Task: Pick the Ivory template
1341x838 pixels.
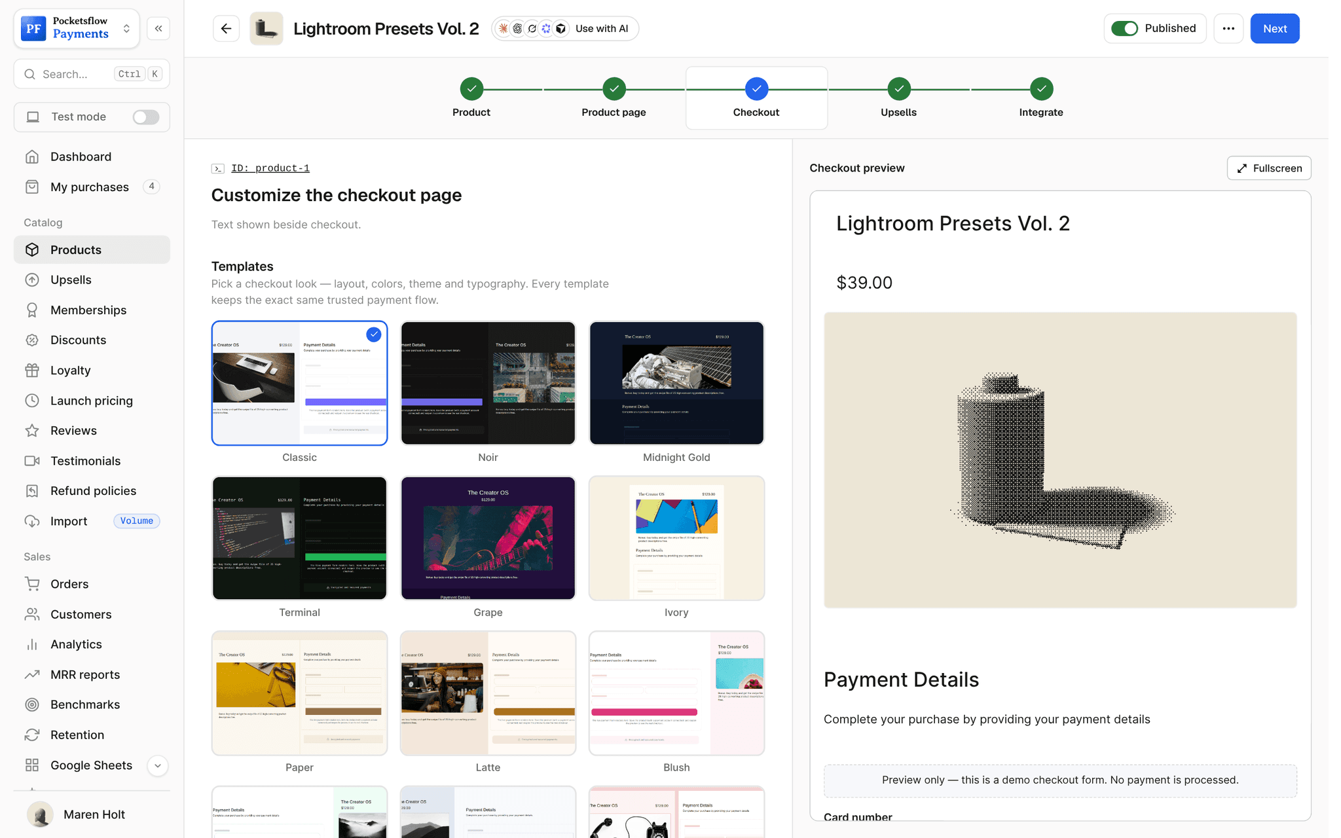Action: tap(676, 538)
